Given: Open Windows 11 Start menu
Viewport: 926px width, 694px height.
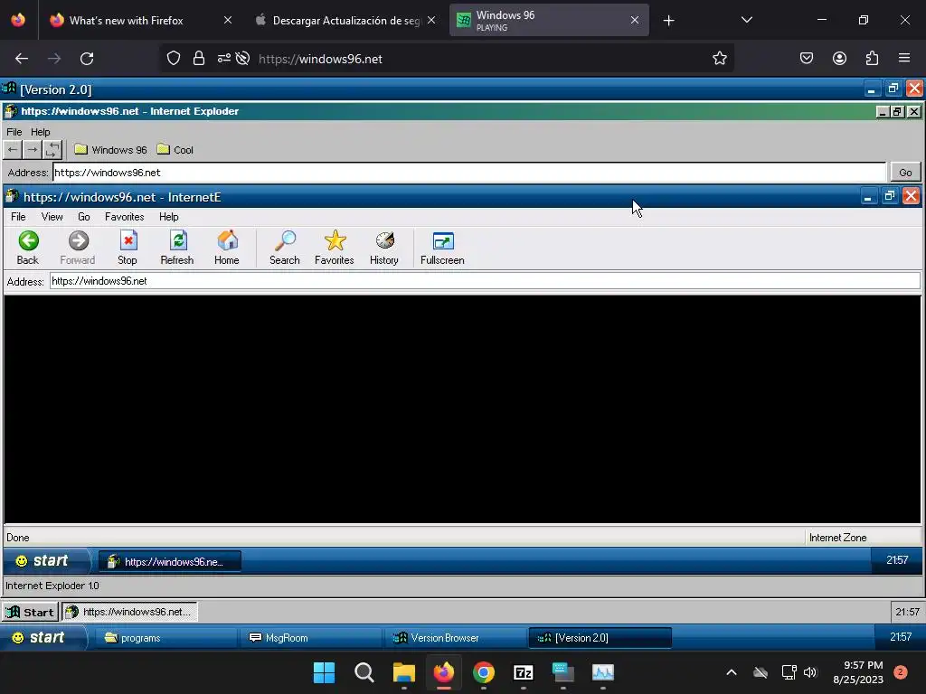Looking at the screenshot, I should [x=324, y=672].
